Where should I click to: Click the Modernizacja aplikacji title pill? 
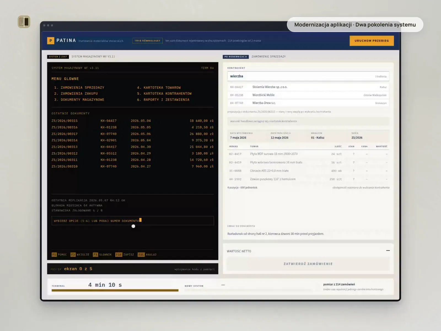[355, 25]
